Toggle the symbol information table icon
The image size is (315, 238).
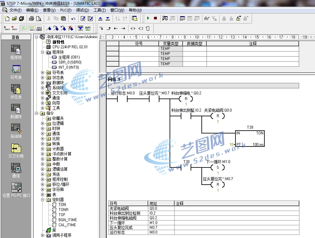(39, 28)
